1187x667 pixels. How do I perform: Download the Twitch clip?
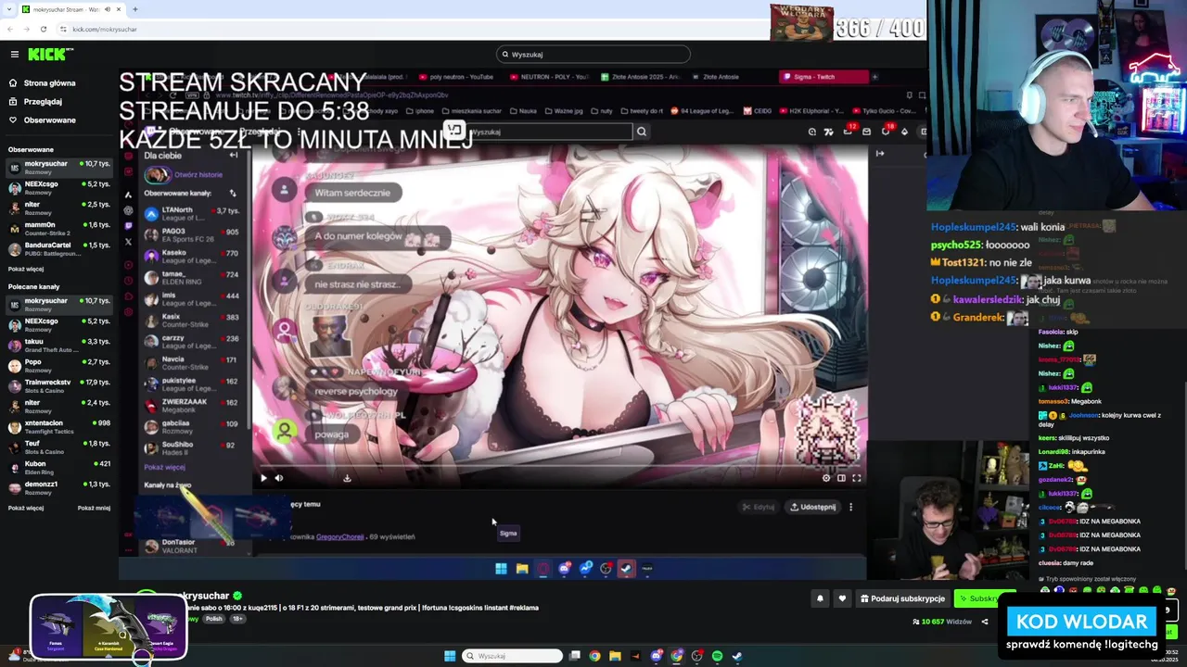[347, 478]
